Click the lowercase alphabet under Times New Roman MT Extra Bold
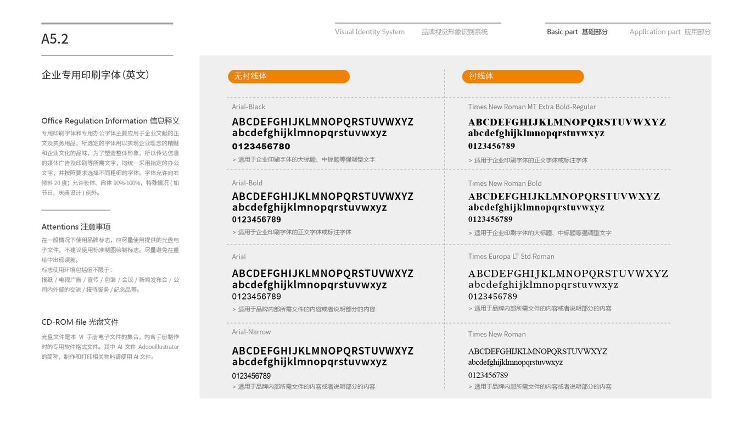The height and width of the screenshot is (422, 750). pyautogui.click(x=536, y=133)
